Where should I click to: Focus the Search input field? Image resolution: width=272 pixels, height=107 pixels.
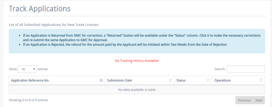(246, 69)
